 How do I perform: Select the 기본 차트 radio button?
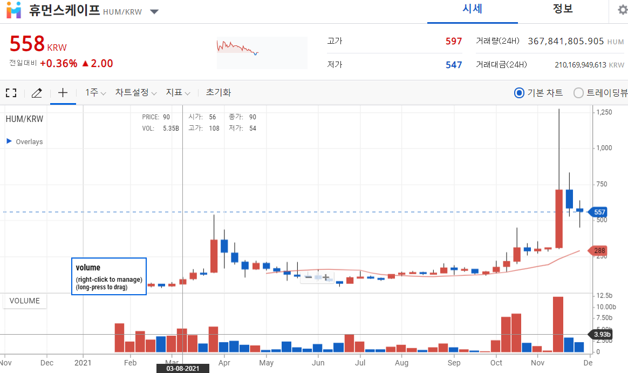519,93
